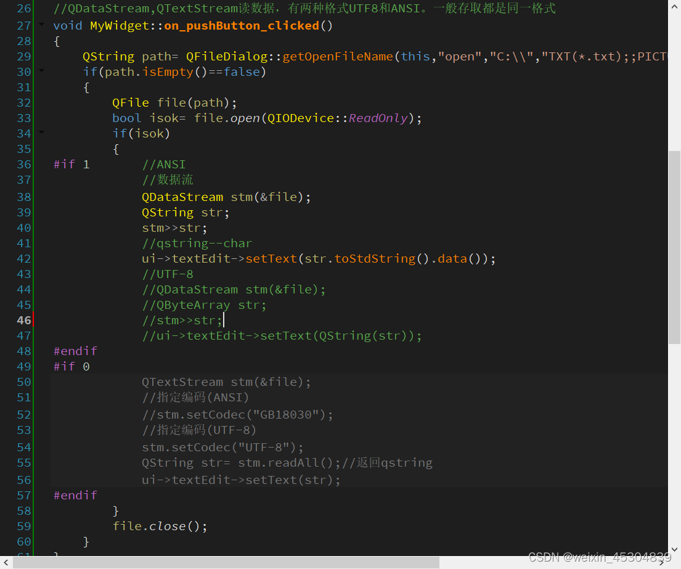681x569 pixels.
Task: Collapse the if(isok) block fold arrow
Action: pyautogui.click(x=41, y=133)
